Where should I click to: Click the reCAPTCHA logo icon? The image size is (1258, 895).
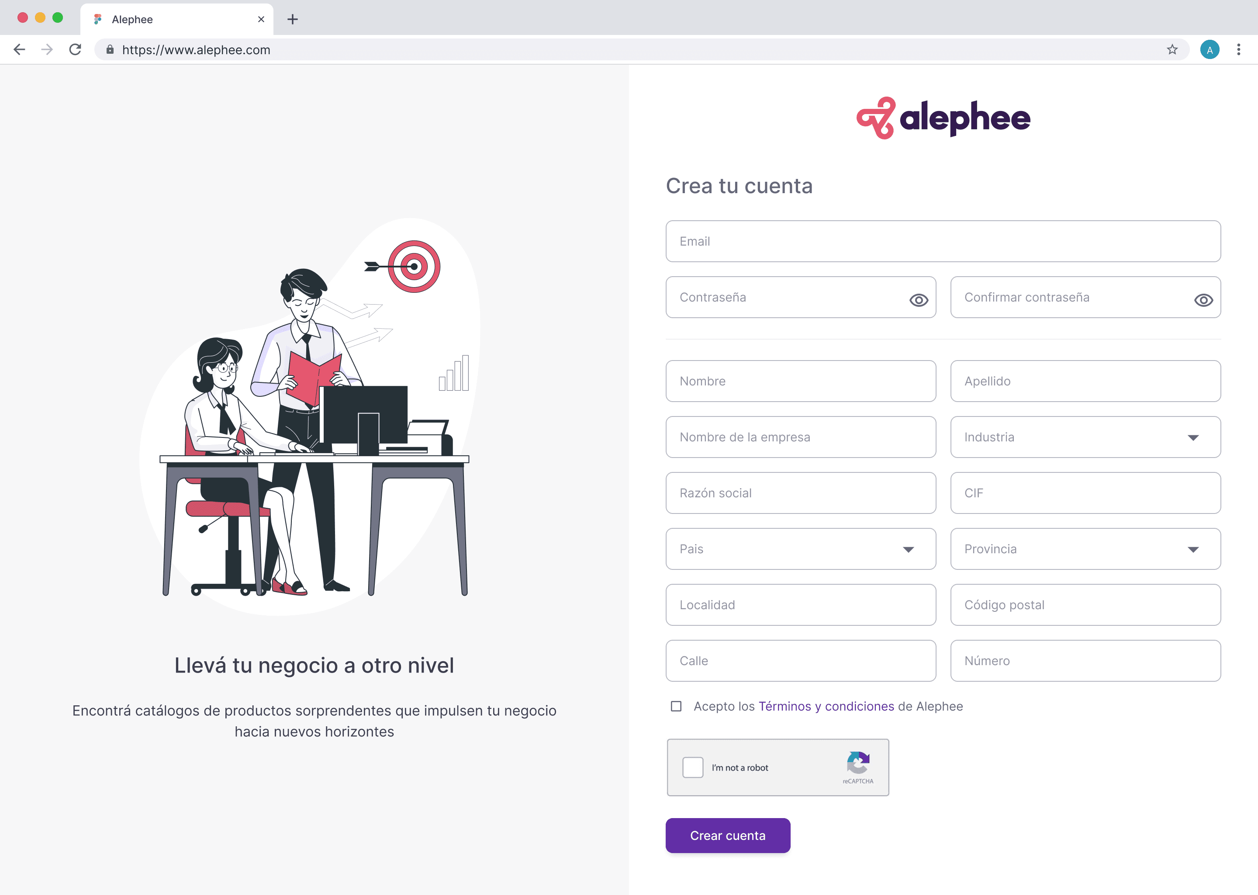point(857,763)
